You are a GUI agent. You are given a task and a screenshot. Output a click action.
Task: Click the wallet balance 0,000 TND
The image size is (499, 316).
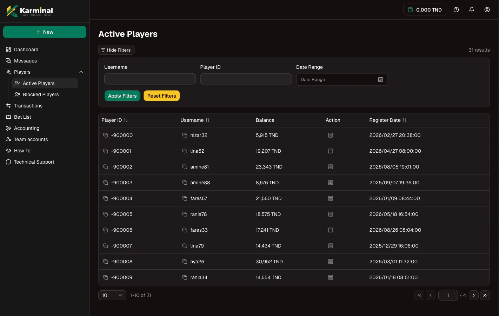(x=425, y=10)
